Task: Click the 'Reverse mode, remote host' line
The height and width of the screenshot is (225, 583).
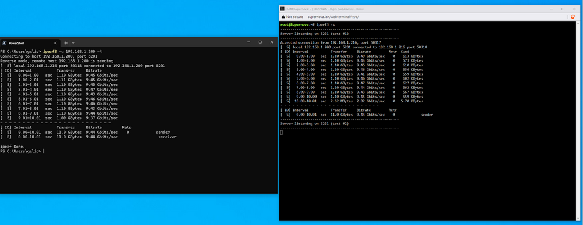Action: [57, 61]
